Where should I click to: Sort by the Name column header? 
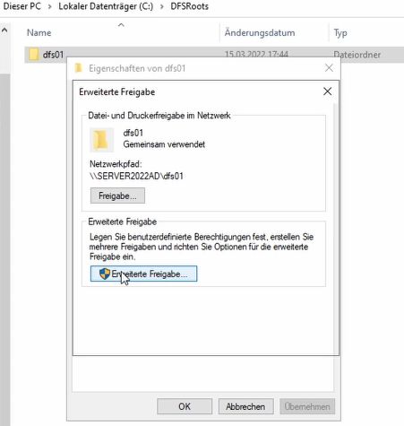[x=39, y=32]
